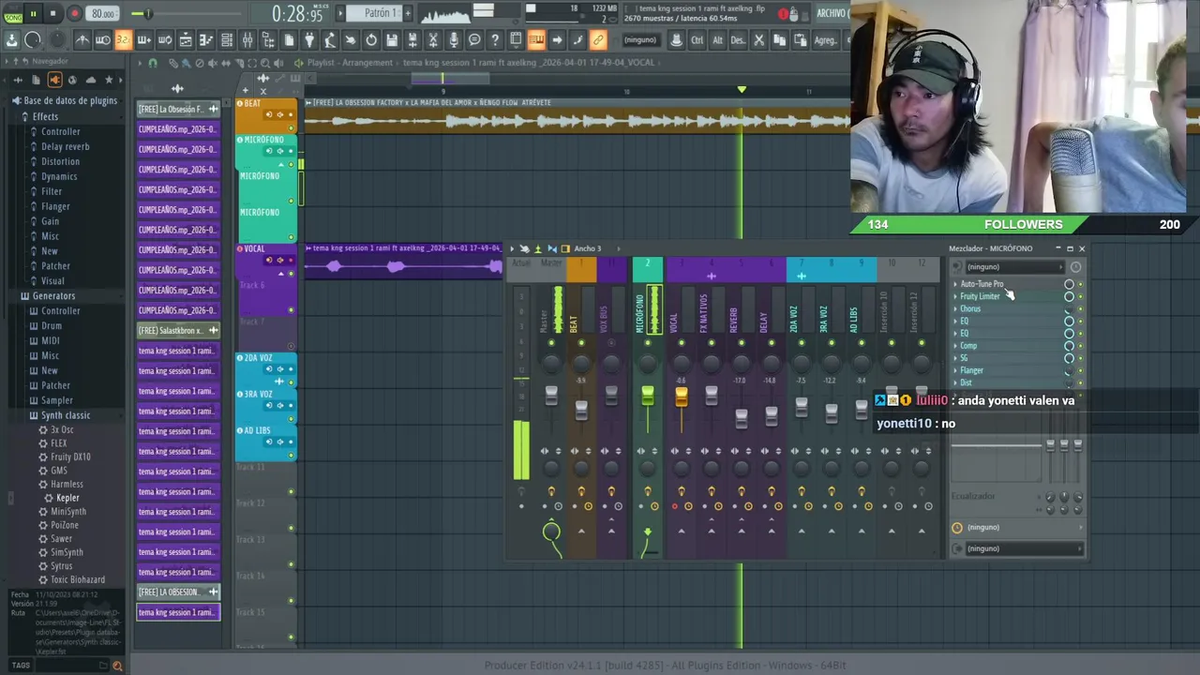
Task: Click the Ctrl shortcut button
Action: pos(697,40)
